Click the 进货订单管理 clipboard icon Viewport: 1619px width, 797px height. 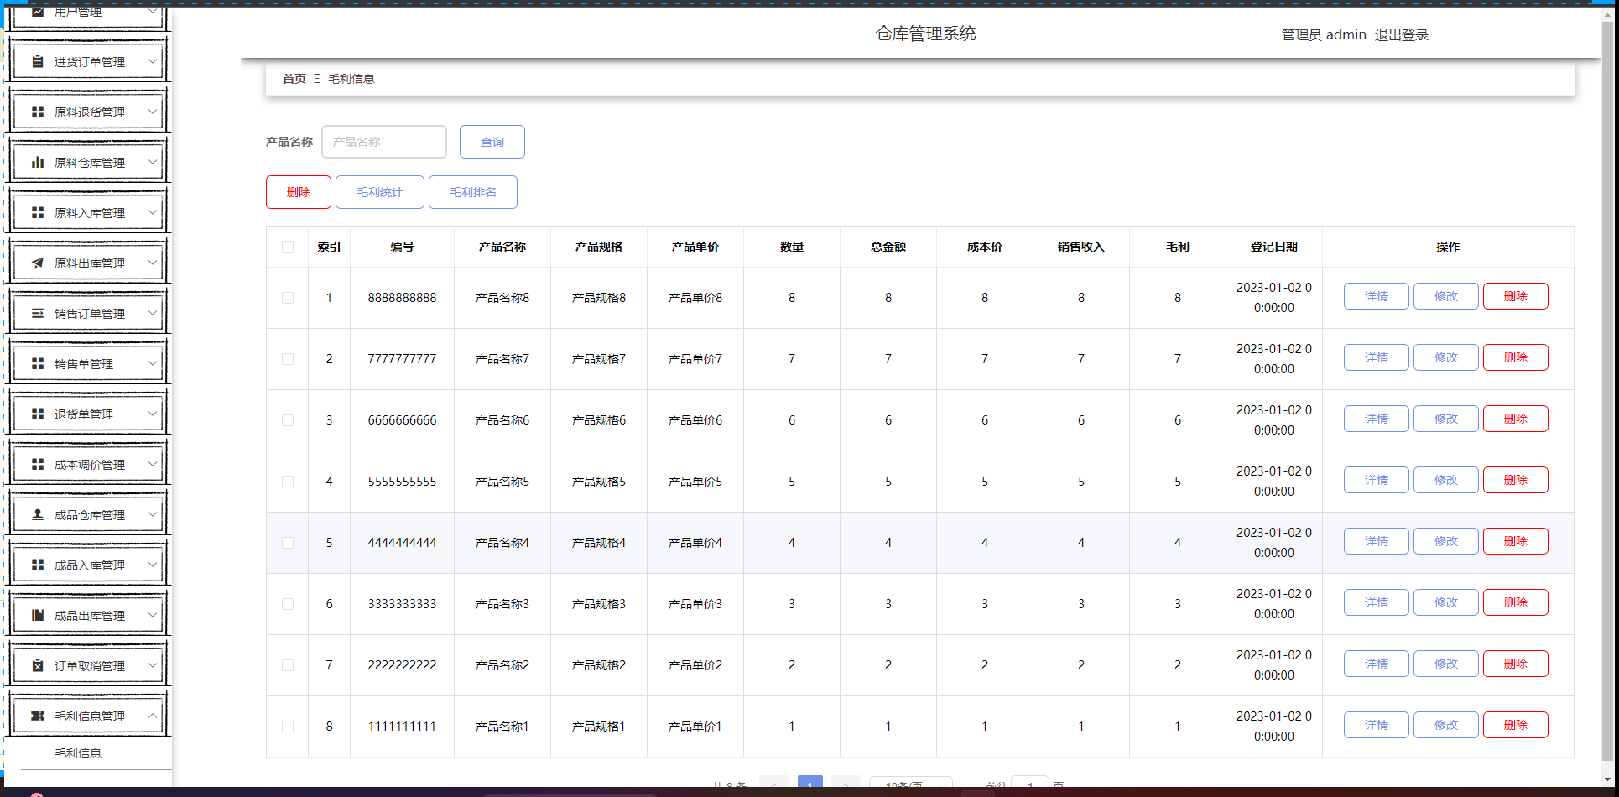coord(38,62)
